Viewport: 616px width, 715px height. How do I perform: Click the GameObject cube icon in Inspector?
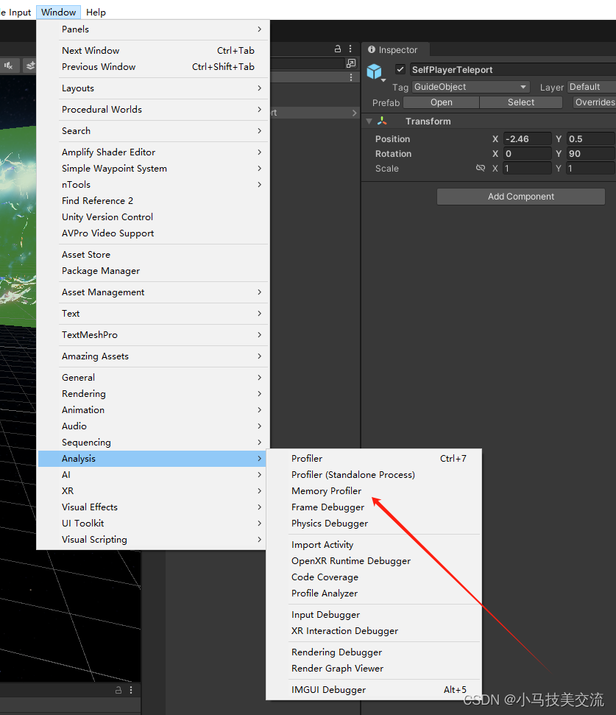375,71
